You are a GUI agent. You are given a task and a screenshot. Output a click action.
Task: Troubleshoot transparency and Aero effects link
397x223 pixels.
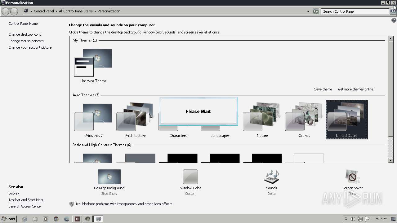124,204
